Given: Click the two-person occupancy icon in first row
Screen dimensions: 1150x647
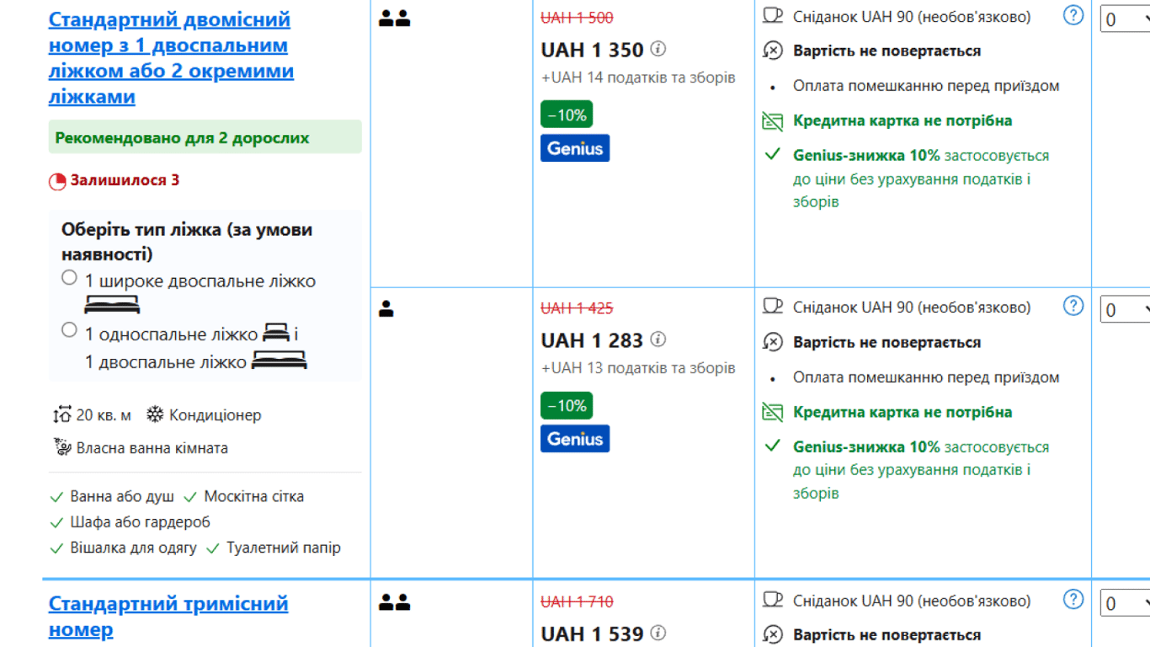Looking at the screenshot, I should tap(394, 19).
